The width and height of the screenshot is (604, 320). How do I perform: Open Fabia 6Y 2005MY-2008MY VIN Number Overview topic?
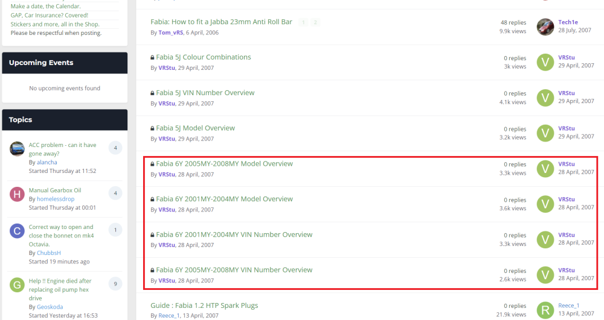[234, 269]
